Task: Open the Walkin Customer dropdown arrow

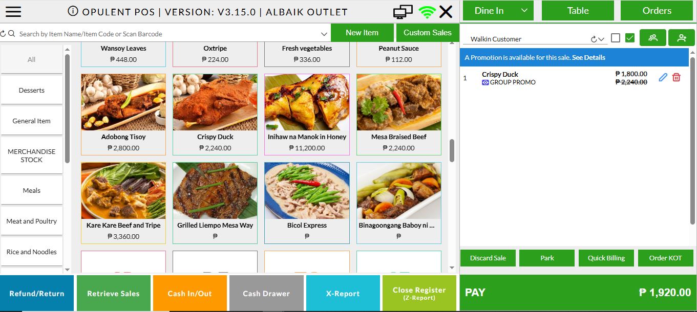Action: coord(601,39)
